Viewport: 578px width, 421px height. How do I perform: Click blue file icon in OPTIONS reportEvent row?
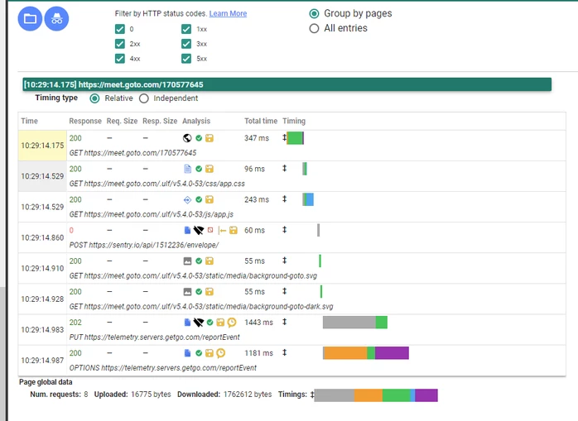187,353
